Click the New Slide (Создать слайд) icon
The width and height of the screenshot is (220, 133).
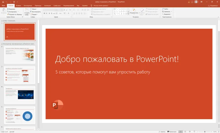(x=27, y=10)
